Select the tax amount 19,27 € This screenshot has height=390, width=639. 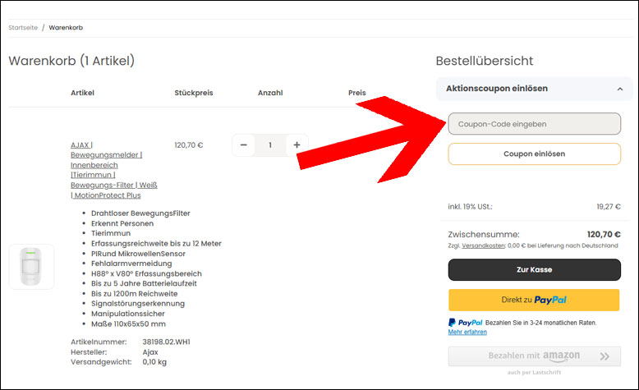(609, 207)
